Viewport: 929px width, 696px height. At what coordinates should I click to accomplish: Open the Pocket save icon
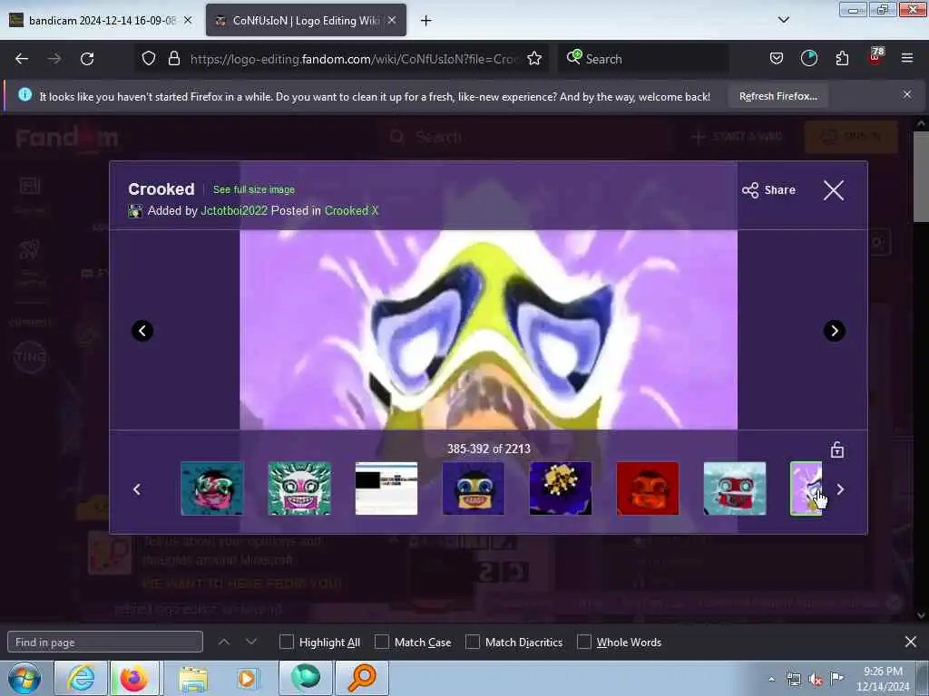tap(777, 58)
